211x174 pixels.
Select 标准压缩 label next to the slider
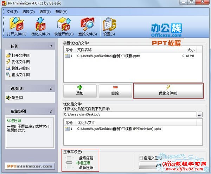83,163
